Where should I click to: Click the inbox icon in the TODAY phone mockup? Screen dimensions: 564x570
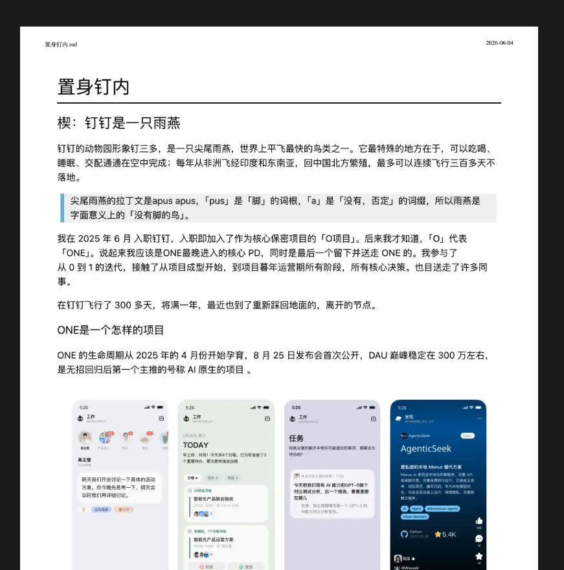(x=267, y=419)
